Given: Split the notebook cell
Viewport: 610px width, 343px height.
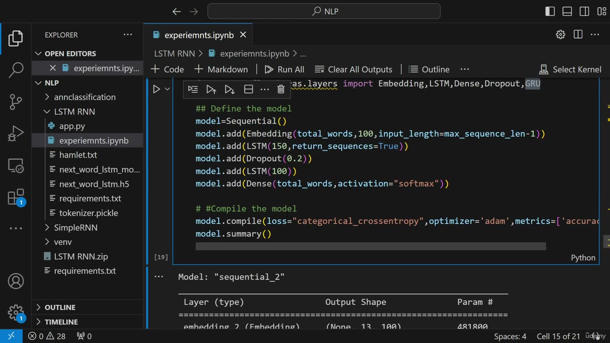Looking at the screenshot, I should point(248,89).
